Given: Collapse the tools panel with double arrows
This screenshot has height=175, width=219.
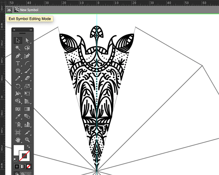Looking at the screenshot, I should 31,30.
